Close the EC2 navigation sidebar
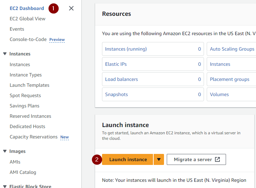The image size is (256, 188). [x=71, y=8]
